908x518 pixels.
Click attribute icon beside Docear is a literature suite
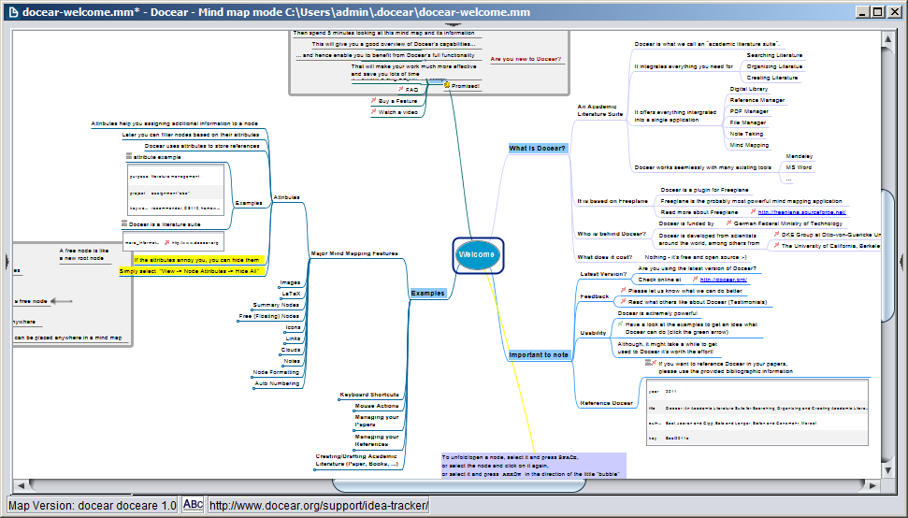(x=124, y=223)
